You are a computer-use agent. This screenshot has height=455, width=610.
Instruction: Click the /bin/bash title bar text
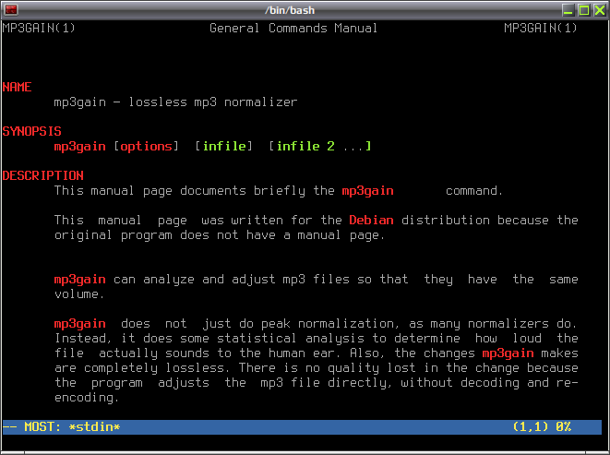pyautogui.click(x=290, y=10)
